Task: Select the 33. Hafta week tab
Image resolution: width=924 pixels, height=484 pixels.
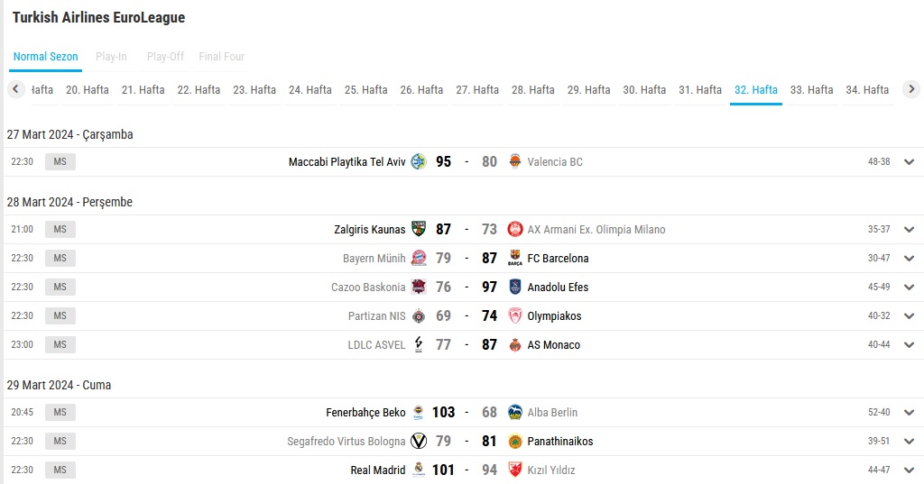Action: click(811, 90)
